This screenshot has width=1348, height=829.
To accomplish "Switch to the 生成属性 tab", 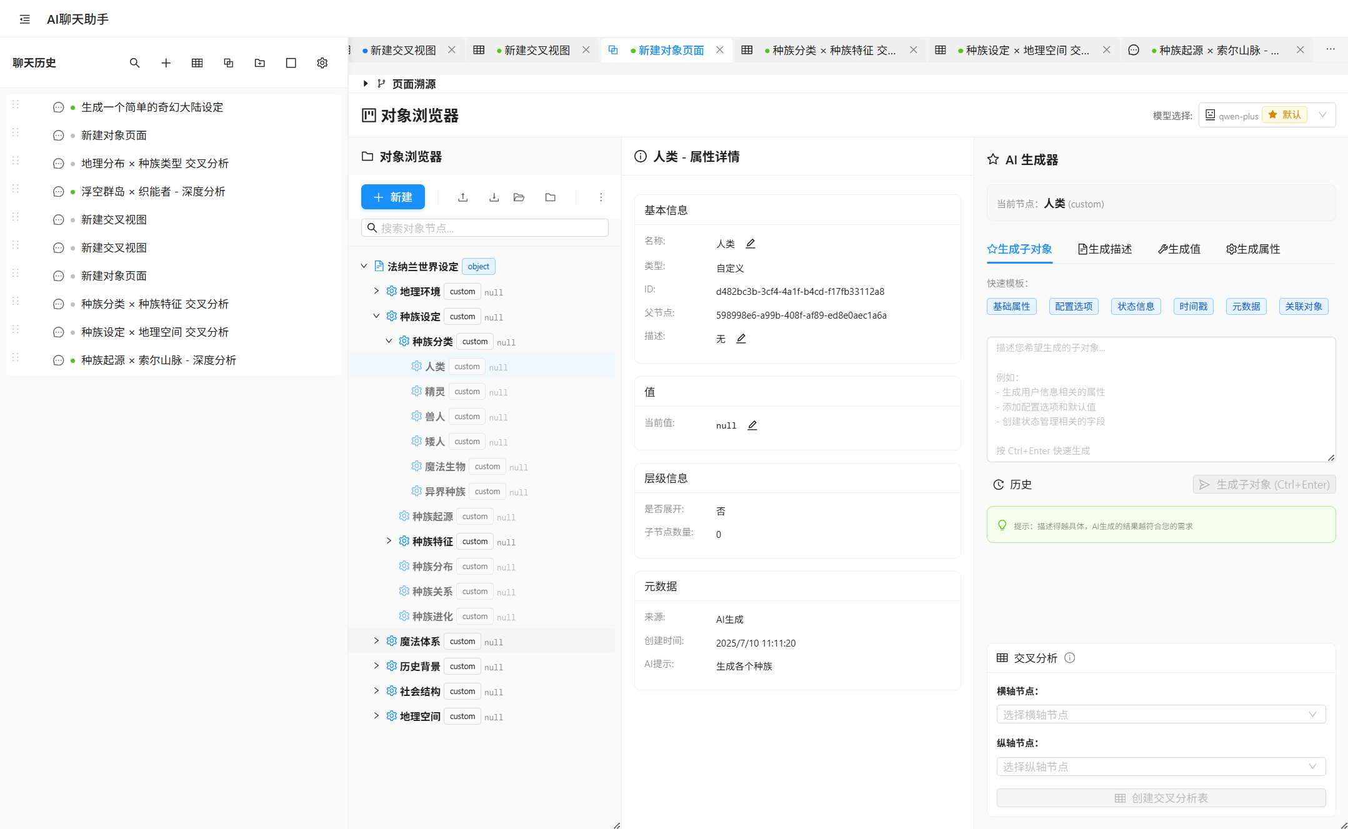I will click(1254, 249).
